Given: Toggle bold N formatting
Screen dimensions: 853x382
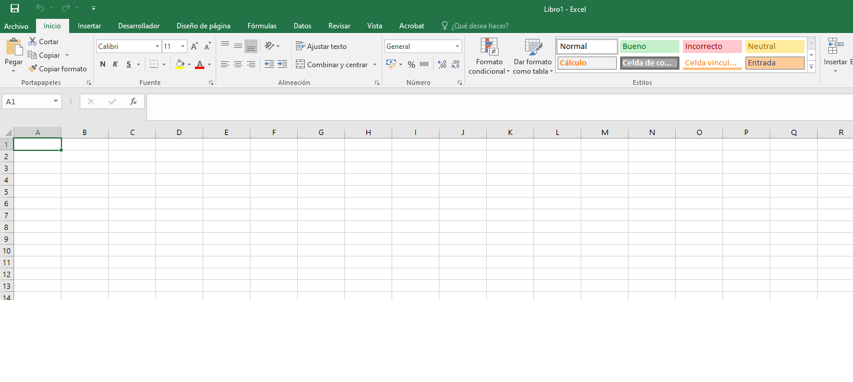Looking at the screenshot, I should point(103,64).
